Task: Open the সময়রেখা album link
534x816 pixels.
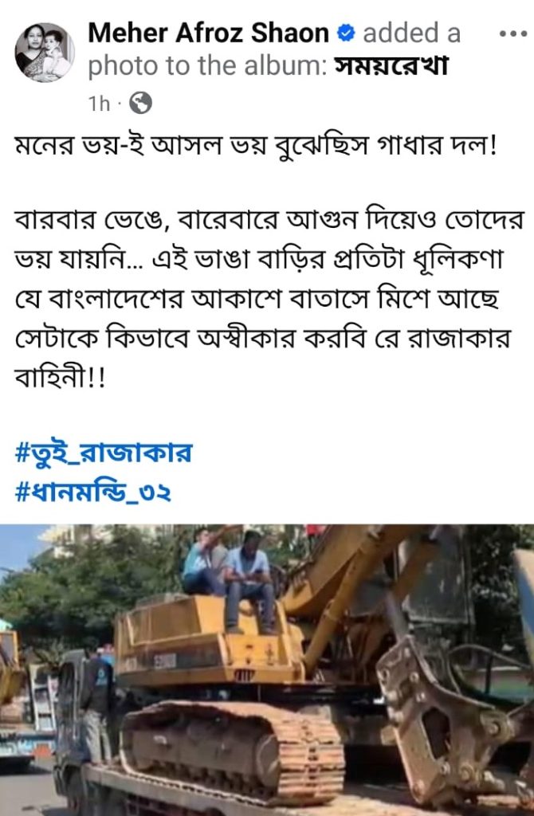Action: tap(391, 67)
